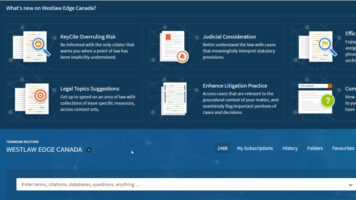This screenshot has width=356, height=200.
Task: Open the KeyCite Overruling Risk heading
Action: coord(88,37)
